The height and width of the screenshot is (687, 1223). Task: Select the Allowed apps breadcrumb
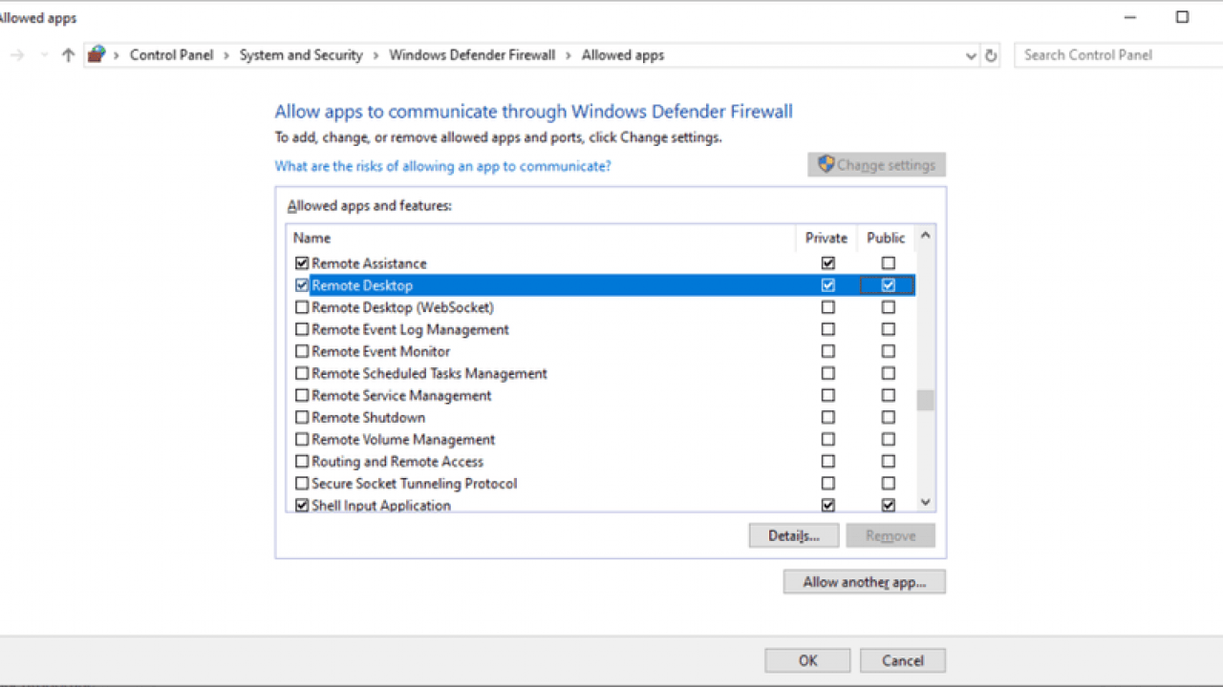623,55
